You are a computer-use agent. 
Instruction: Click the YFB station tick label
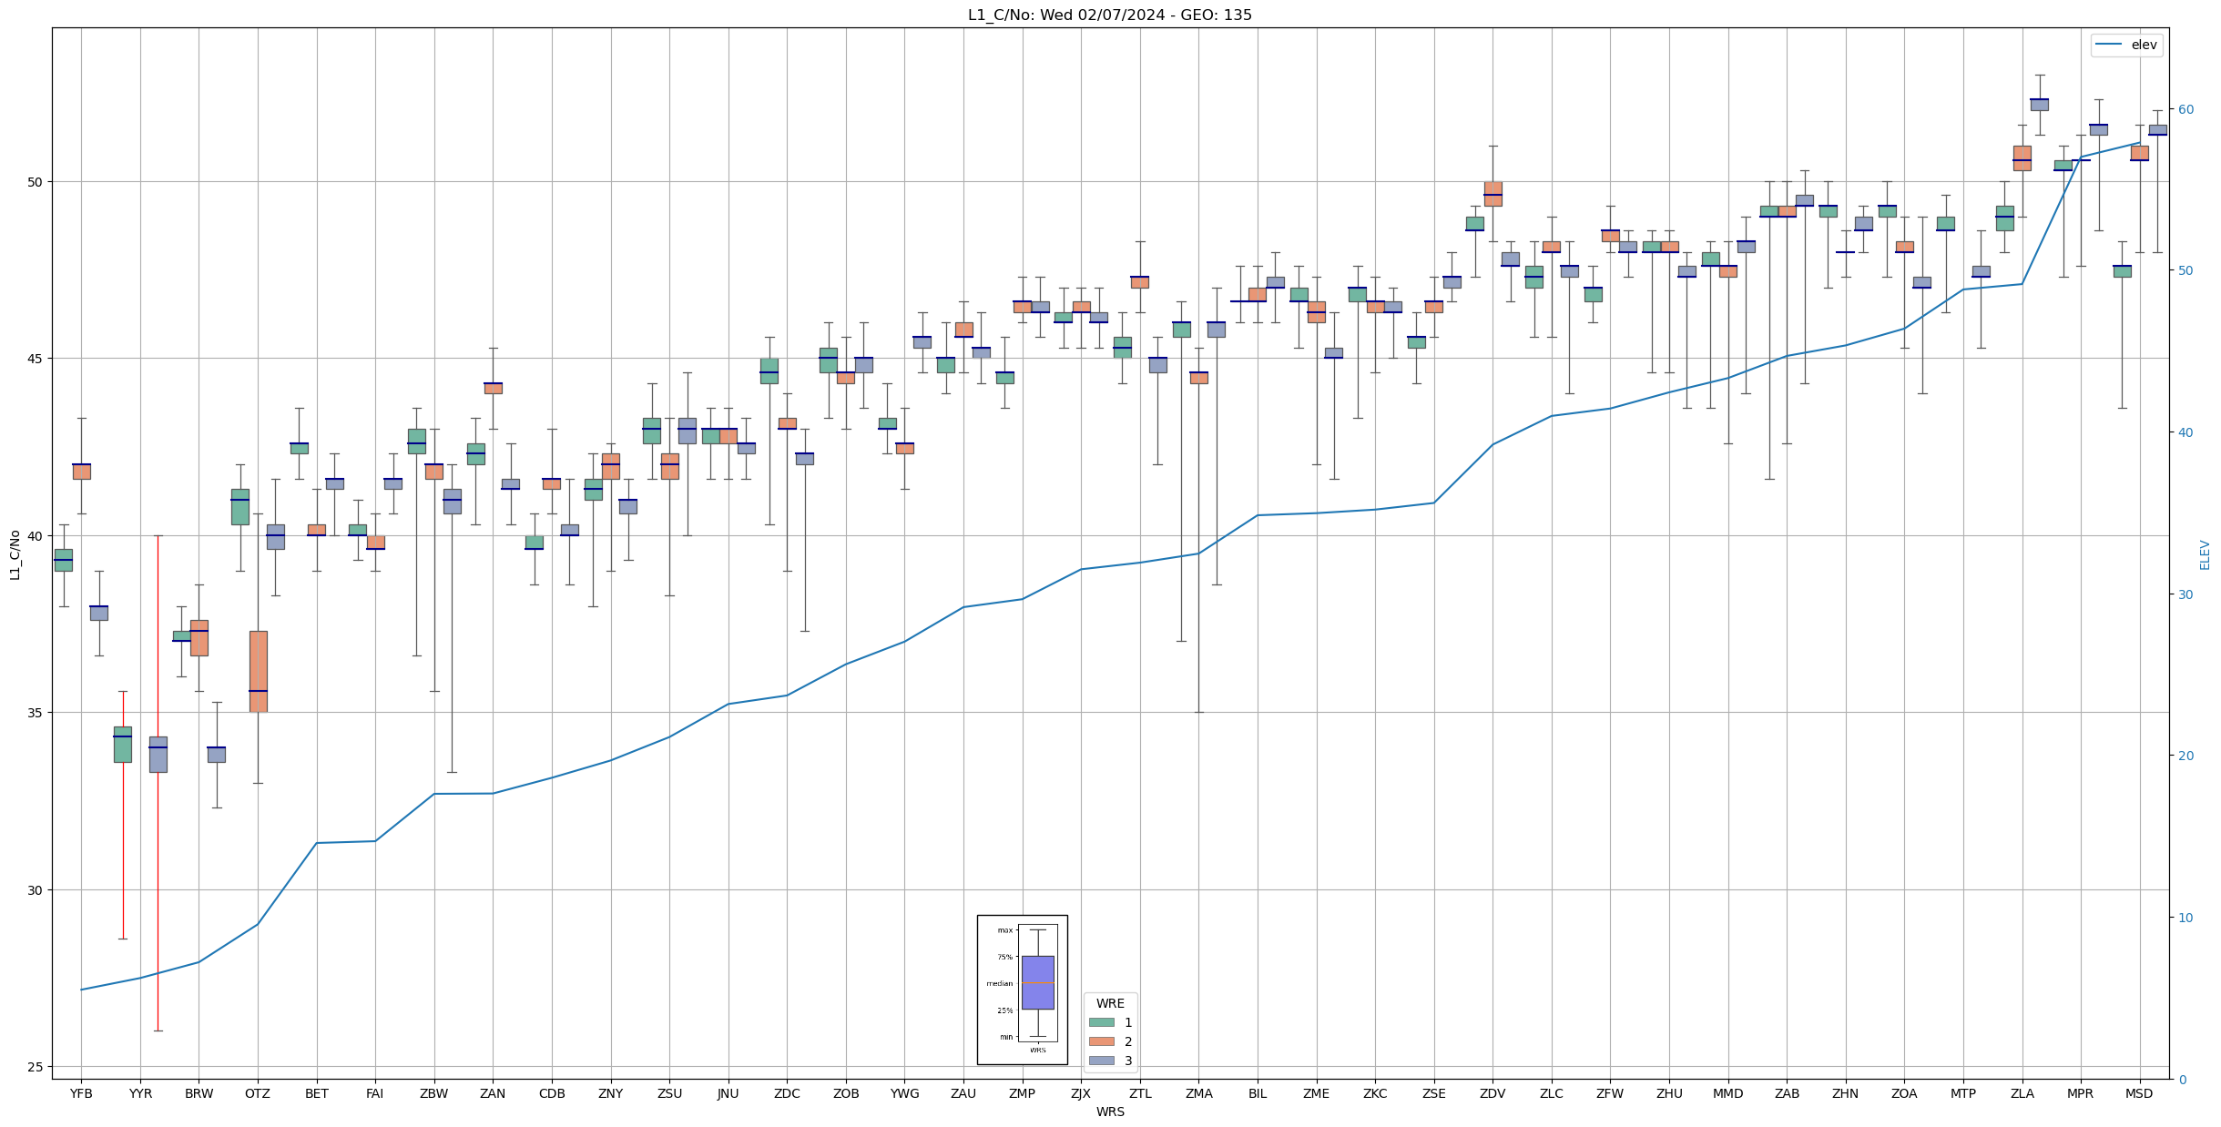81,1093
